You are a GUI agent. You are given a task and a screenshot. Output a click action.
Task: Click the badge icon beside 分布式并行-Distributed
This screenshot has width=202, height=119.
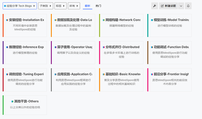pyautogui.click(x=103, y=47)
